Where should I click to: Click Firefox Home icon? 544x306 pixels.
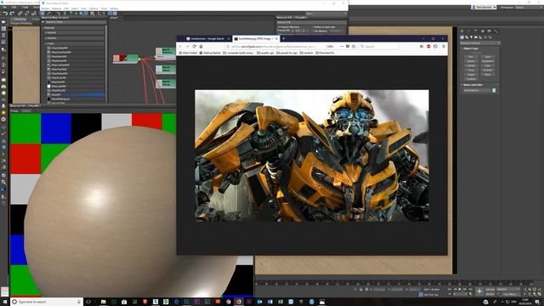pos(201,46)
